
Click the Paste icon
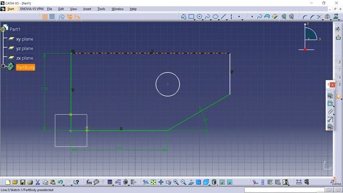point(53,182)
